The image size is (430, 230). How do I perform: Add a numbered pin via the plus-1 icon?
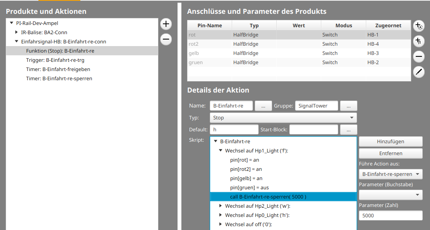pyautogui.click(x=418, y=41)
